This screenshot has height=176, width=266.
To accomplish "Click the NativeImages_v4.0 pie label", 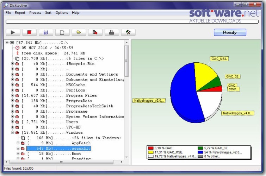I will 238,113.
